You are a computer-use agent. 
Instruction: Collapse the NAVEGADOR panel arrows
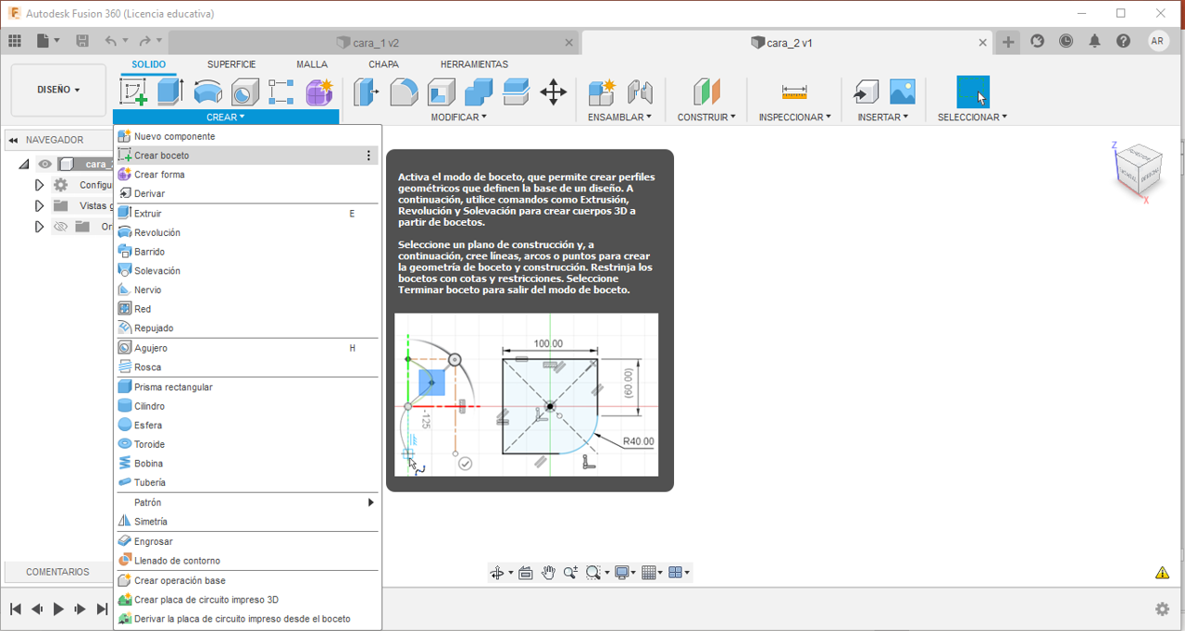click(14, 141)
